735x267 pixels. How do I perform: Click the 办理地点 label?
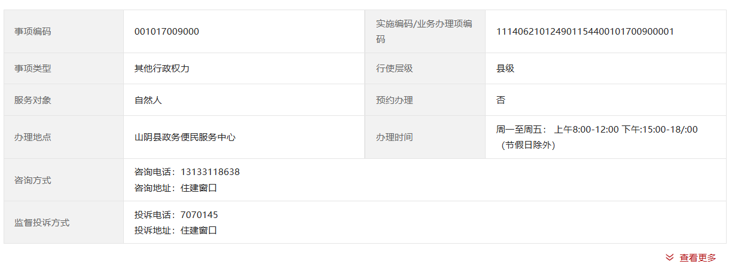[33, 137]
